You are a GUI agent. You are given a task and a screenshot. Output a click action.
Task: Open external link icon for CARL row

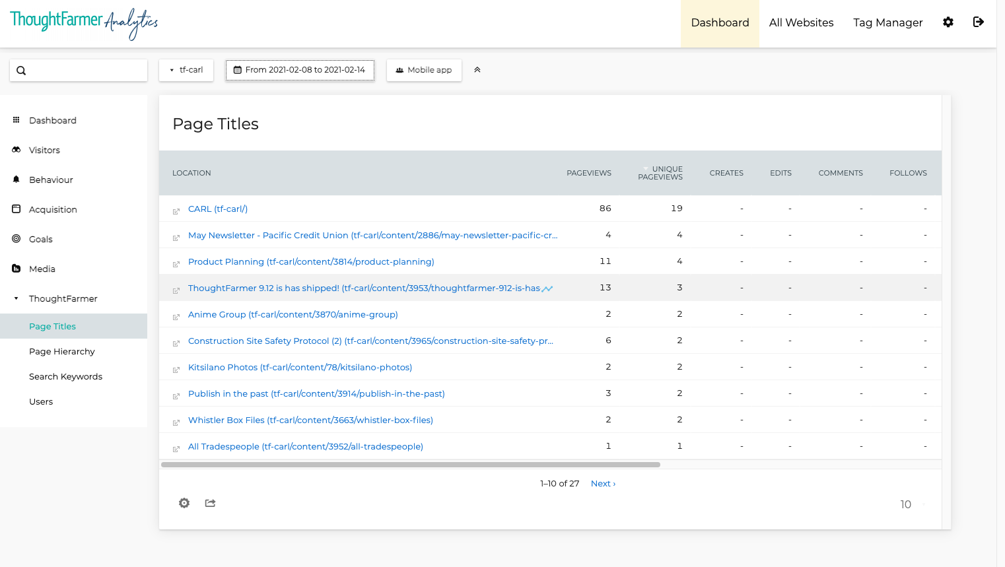click(176, 211)
